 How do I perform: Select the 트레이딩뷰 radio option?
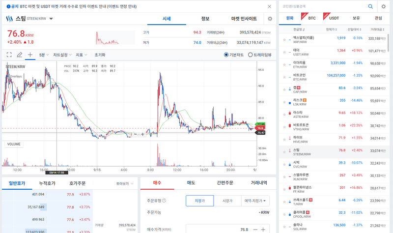pos(250,55)
